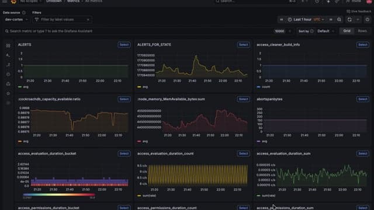Viewport: 374px width, 210px height.
Task: Open the Last 1 hour time picker
Action: pos(306,19)
